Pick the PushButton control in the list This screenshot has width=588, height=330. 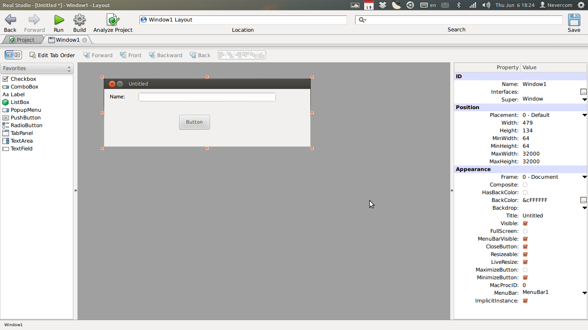(25, 118)
